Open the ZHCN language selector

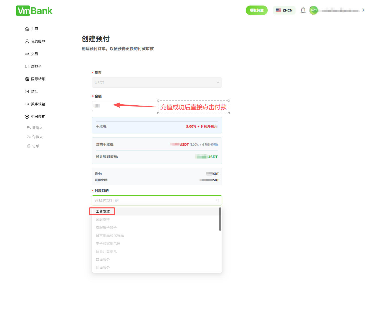[284, 10]
